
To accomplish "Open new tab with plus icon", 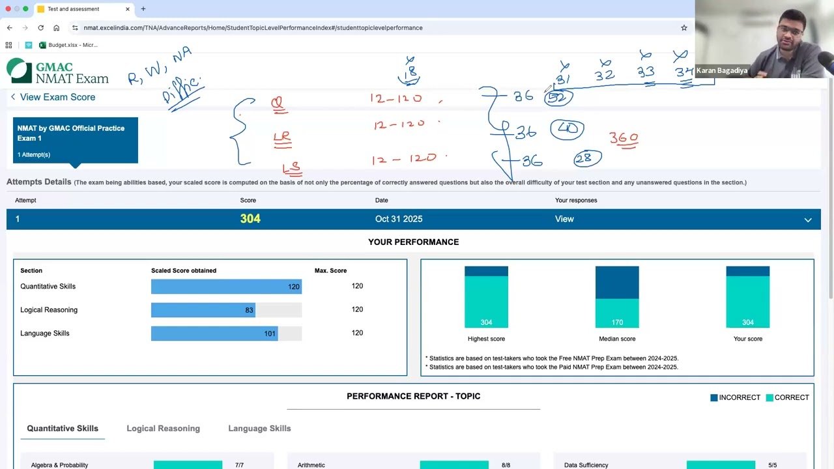I will [x=143, y=9].
